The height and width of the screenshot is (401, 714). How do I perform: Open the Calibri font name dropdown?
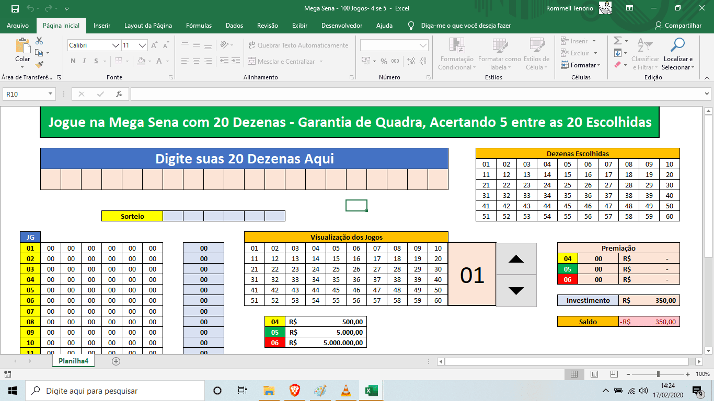click(x=116, y=45)
